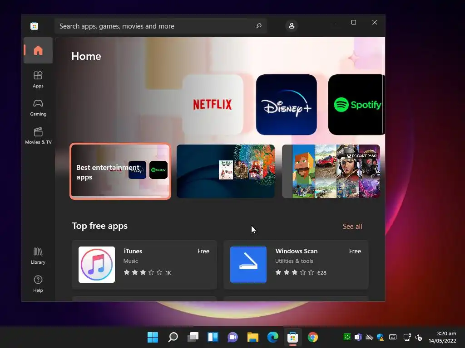The height and width of the screenshot is (348, 465).
Task: Open the Library in the sidebar
Action: (38, 256)
